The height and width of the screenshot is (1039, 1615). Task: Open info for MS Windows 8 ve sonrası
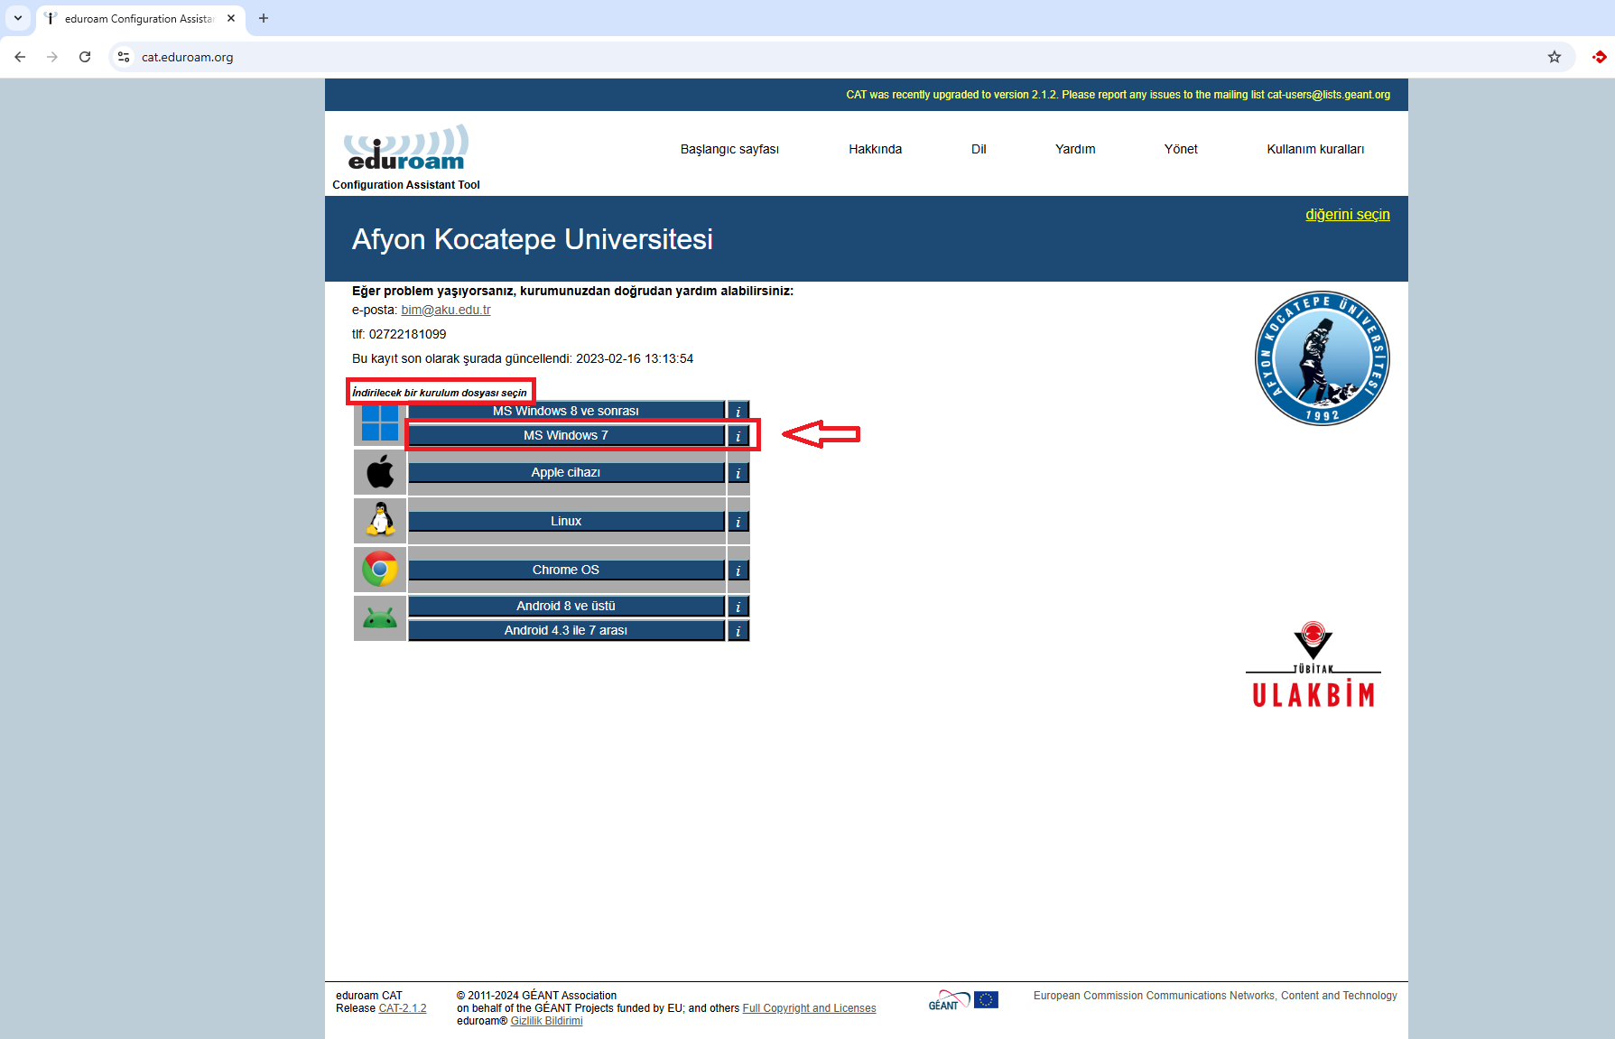tap(738, 411)
